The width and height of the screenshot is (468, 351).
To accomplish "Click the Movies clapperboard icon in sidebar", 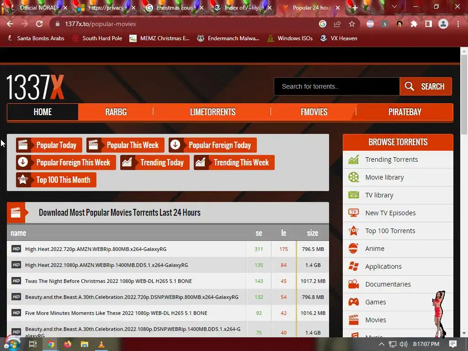I will click(x=354, y=319).
